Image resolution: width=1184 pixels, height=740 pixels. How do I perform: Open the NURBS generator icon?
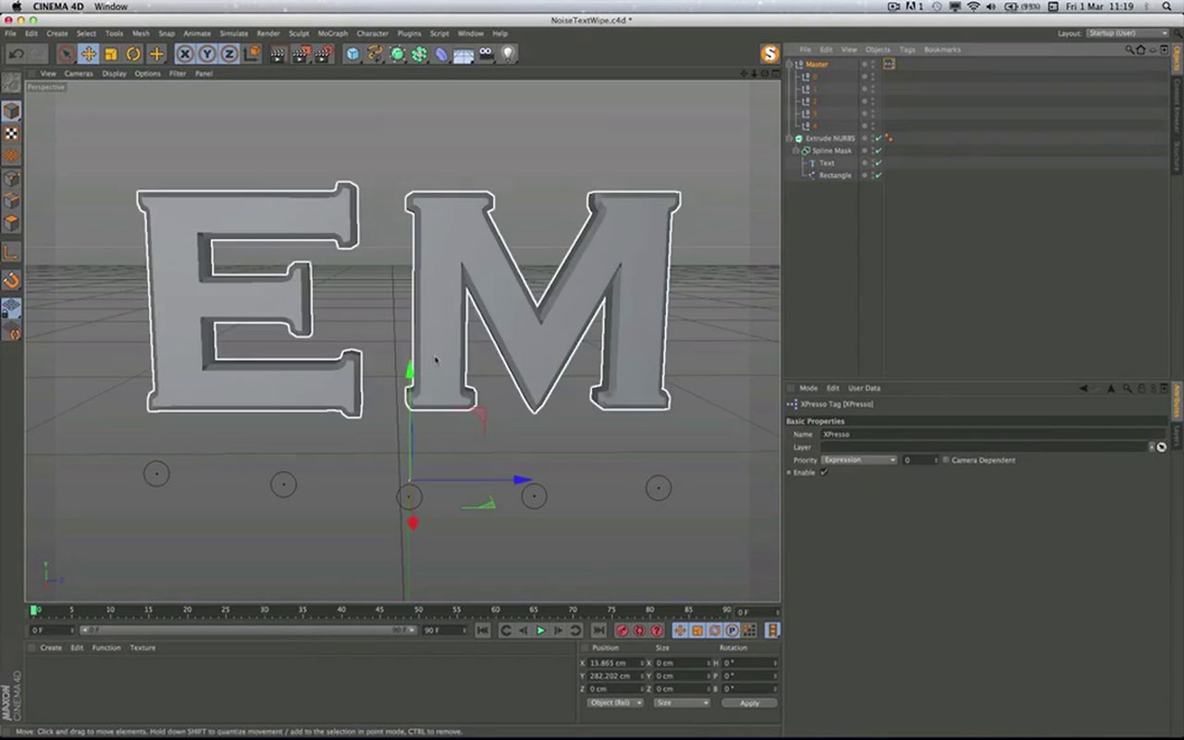tap(398, 54)
